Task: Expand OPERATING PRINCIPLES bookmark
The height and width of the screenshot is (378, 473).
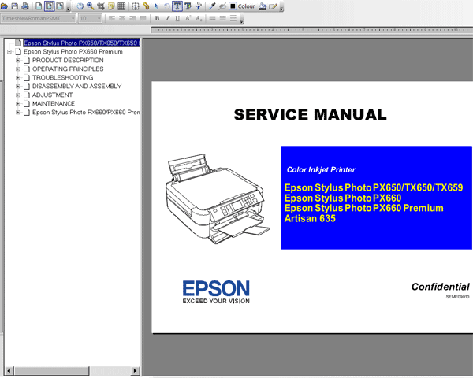Action: point(18,69)
